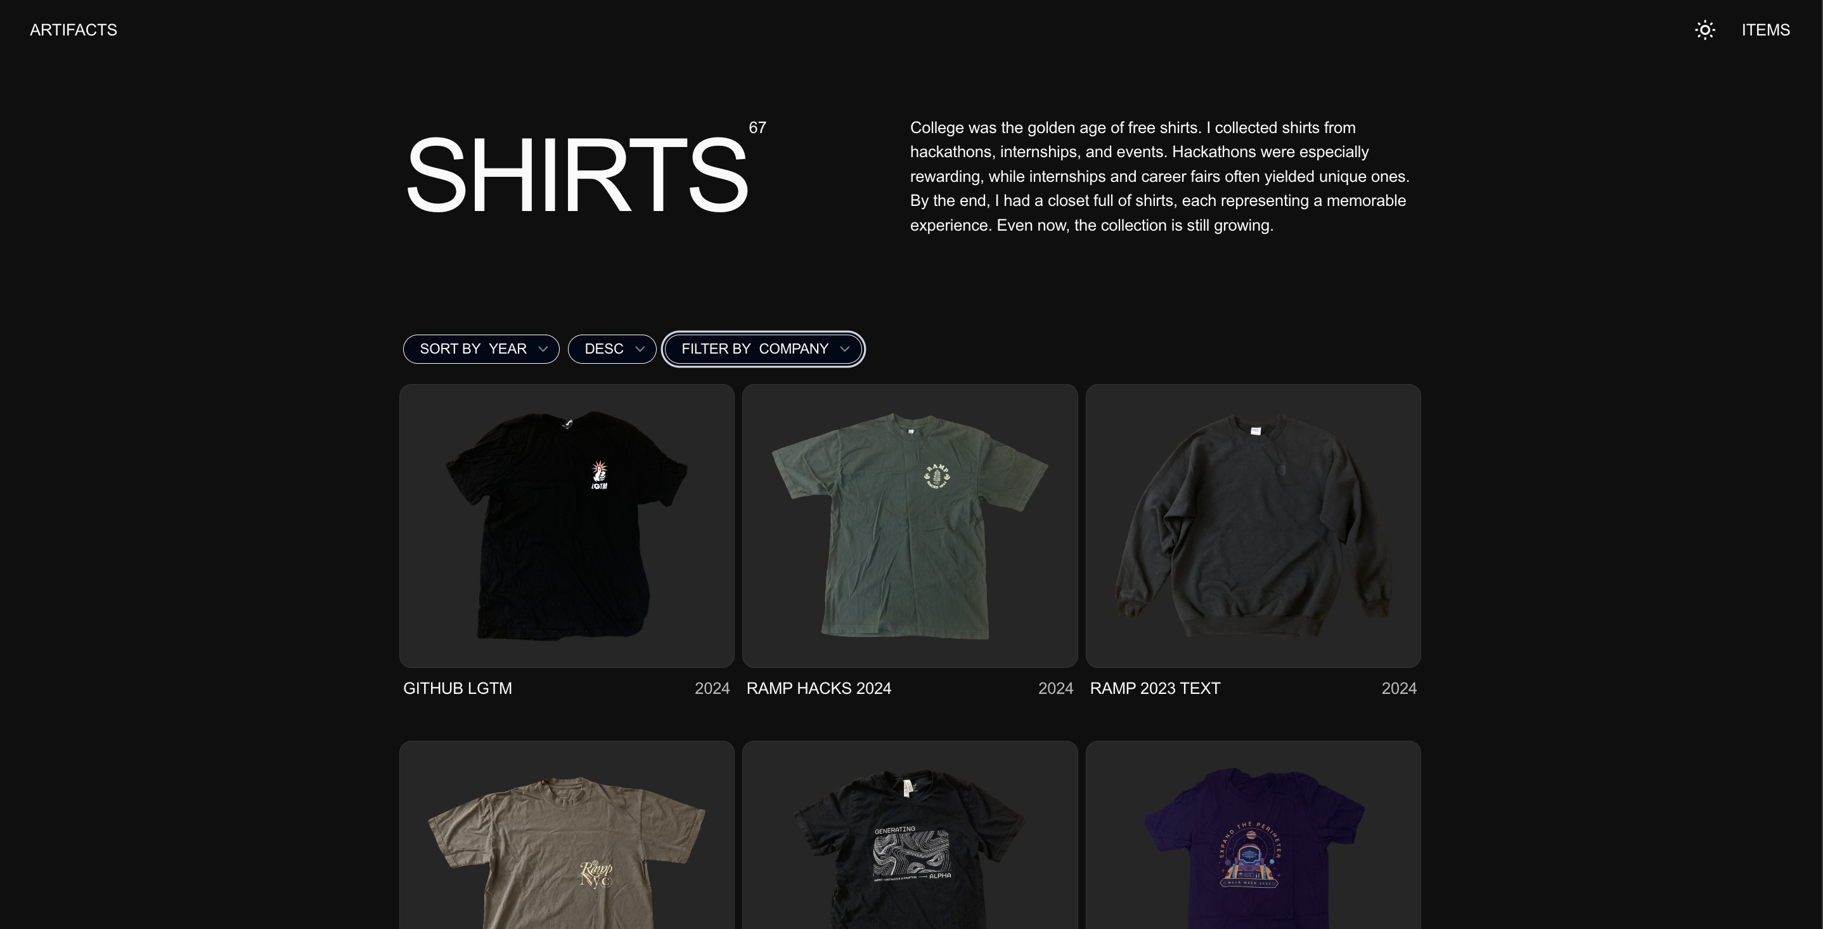Expand the Filter By Company dropdown
Screen dimensions: 1823x929
coord(763,349)
